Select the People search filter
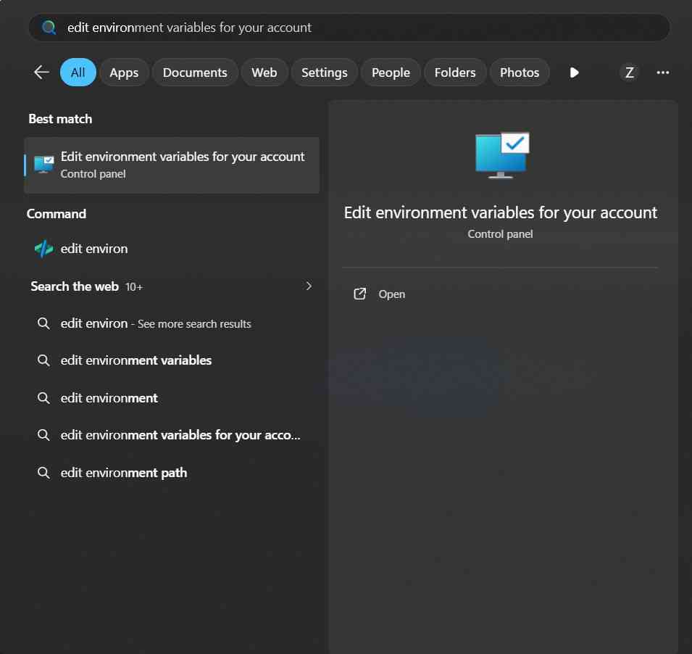The width and height of the screenshot is (692, 654). 391,72
